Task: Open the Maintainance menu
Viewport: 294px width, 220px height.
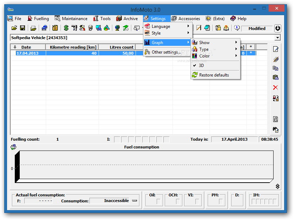Action: click(71, 19)
